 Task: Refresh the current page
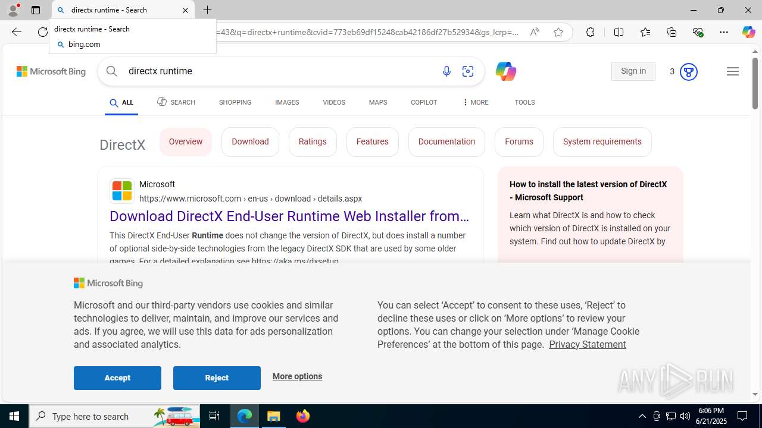pyautogui.click(x=42, y=32)
